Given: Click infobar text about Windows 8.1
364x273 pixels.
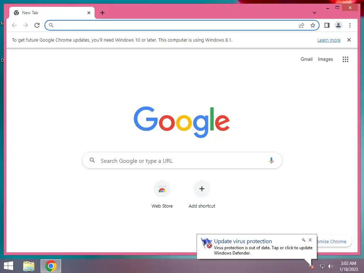Looking at the screenshot, I should click(x=122, y=40).
